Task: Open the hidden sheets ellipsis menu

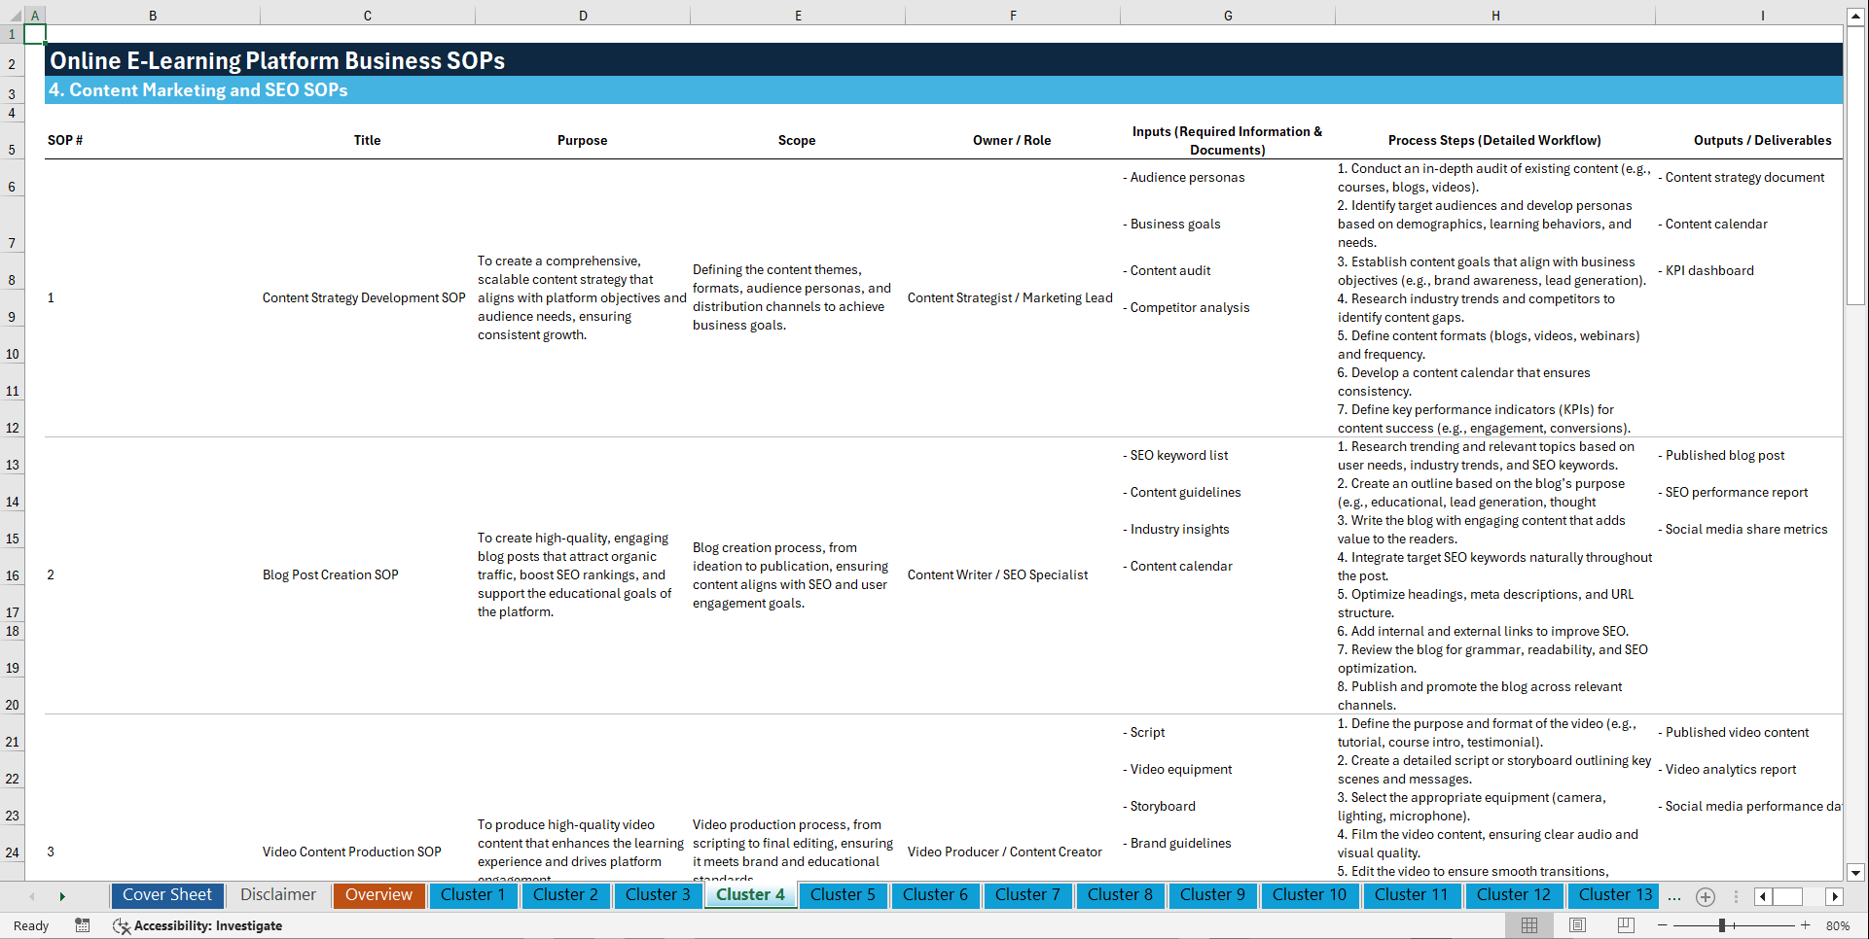Action: (x=1674, y=896)
